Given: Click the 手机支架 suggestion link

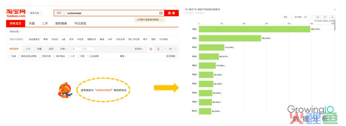Looking at the screenshot, I should tap(121, 39).
